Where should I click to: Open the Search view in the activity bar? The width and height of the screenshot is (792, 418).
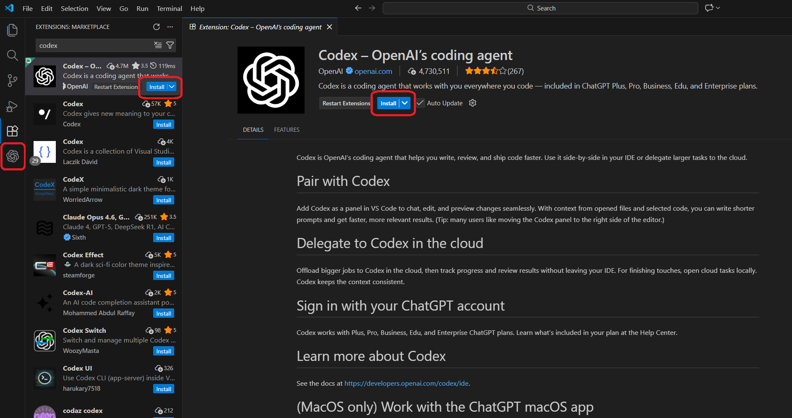point(13,55)
